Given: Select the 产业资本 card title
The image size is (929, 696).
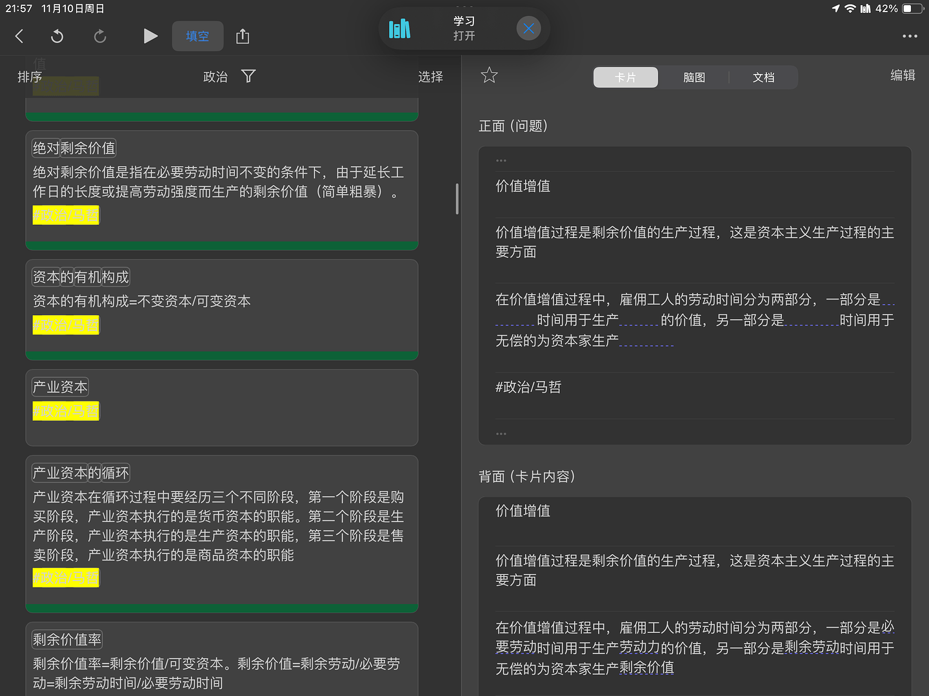Looking at the screenshot, I should 60,387.
